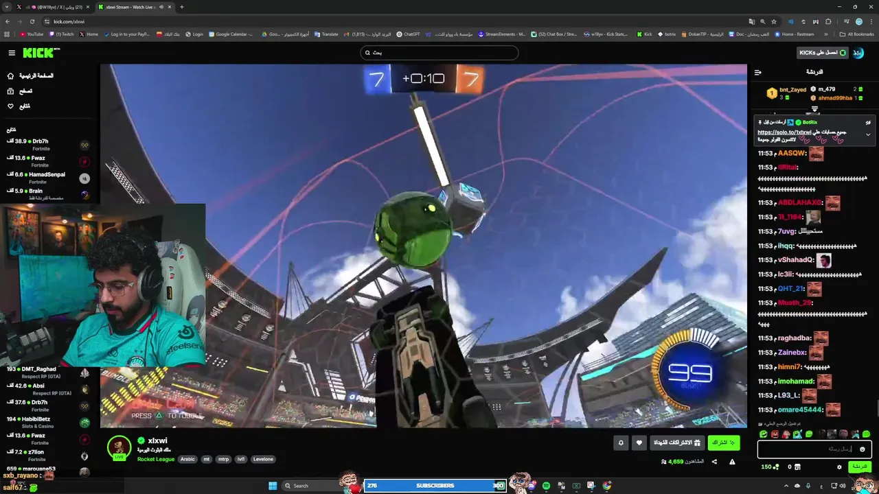
Task: Open z7iion channel in the sidebar
Action: coord(48,456)
